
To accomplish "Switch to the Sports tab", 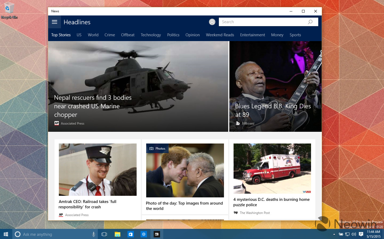I will pos(295,35).
